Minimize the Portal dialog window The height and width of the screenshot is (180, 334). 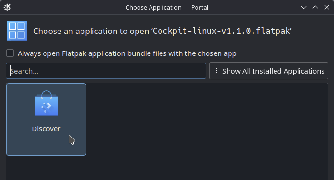point(304,8)
